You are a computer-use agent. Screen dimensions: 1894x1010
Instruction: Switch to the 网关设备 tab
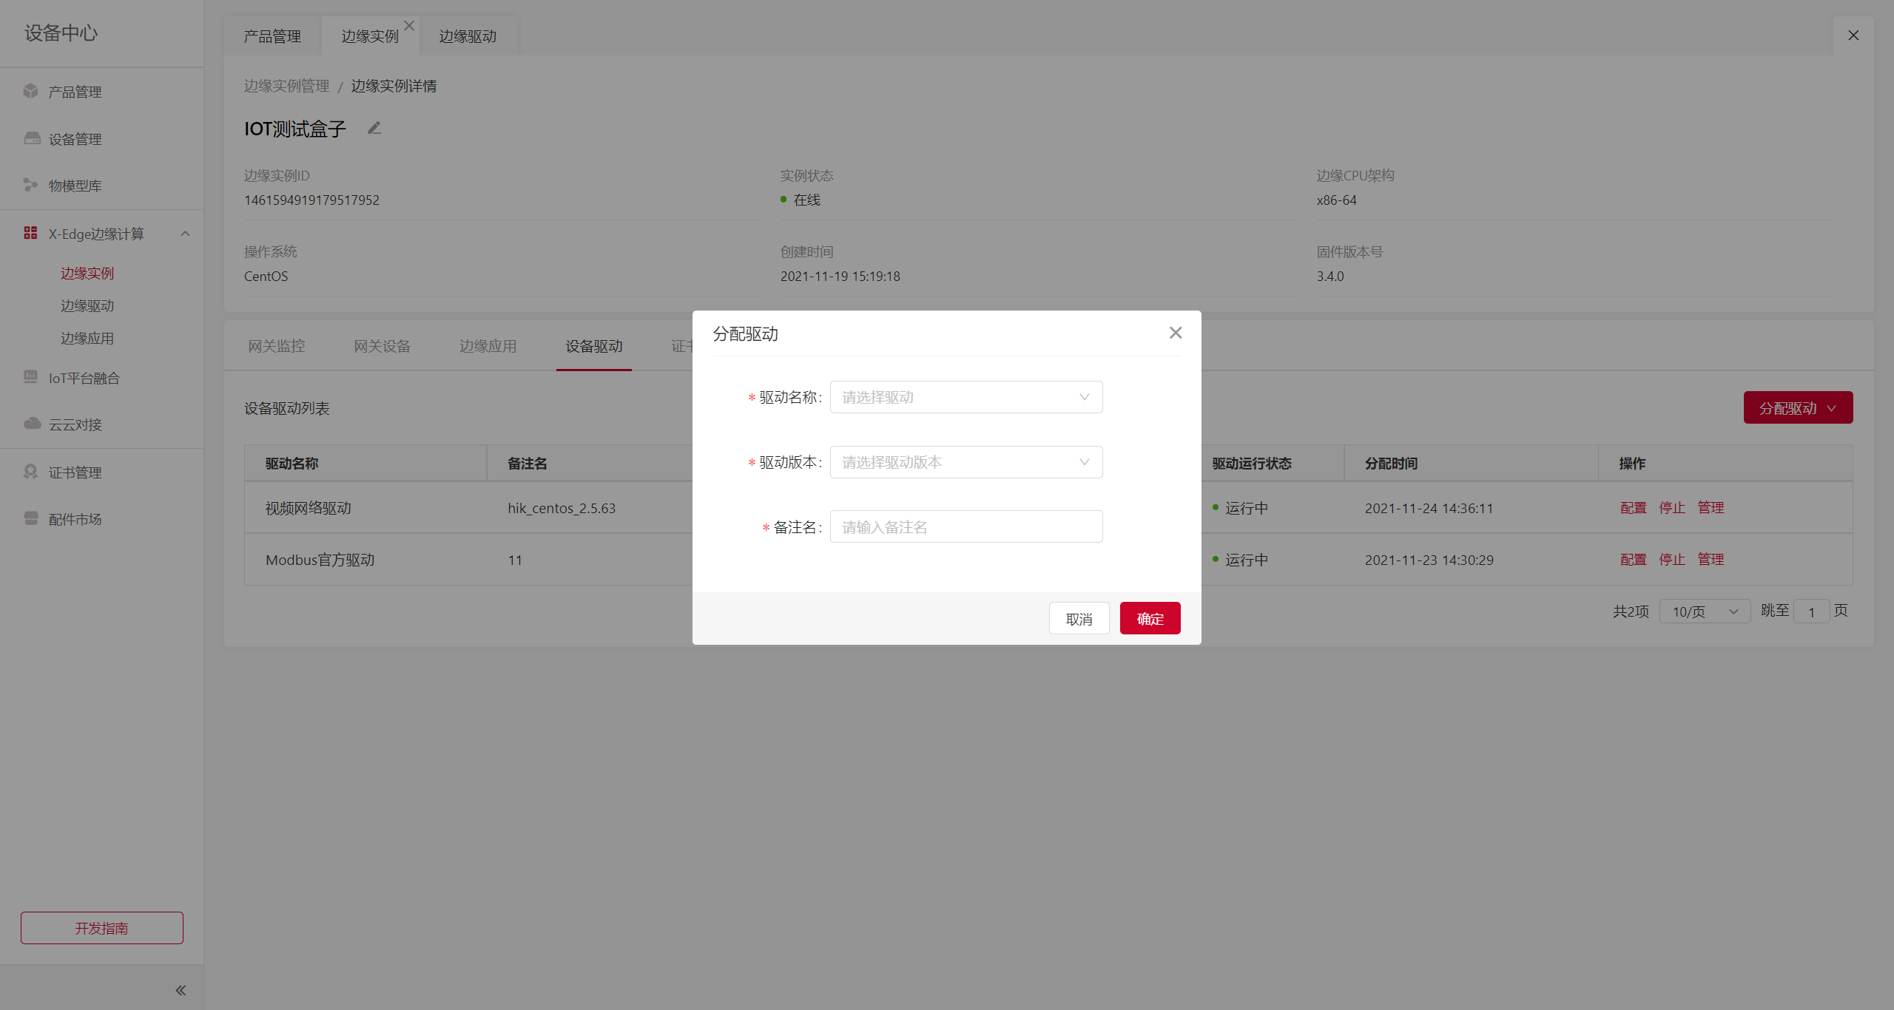(382, 346)
